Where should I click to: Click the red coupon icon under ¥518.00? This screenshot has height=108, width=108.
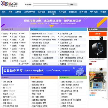(91, 64)
